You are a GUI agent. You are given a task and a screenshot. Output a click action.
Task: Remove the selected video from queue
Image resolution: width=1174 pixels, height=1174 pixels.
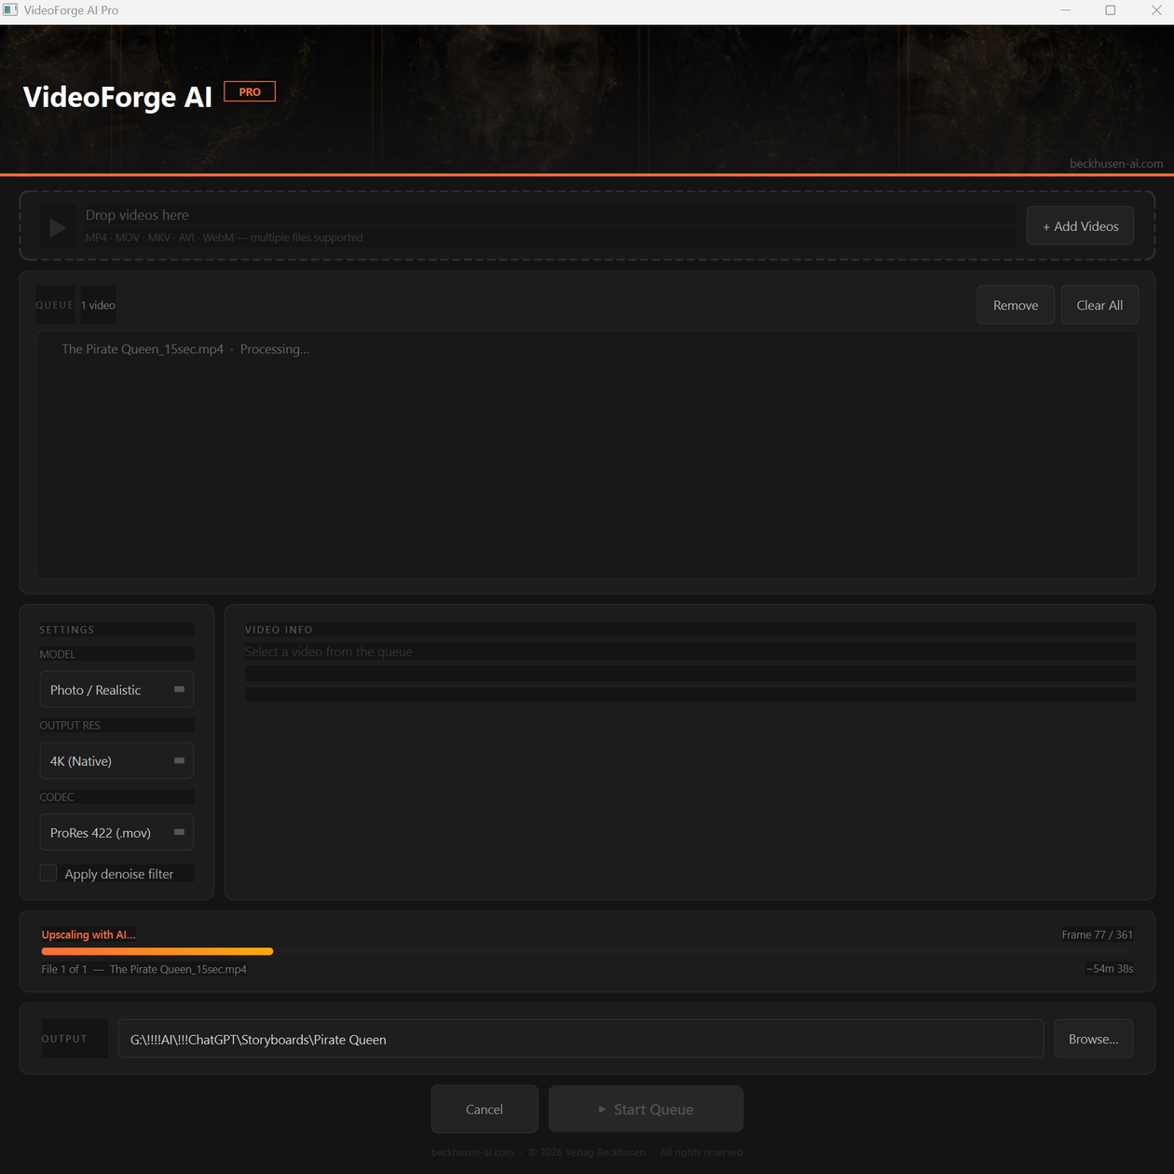(1016, 305)
